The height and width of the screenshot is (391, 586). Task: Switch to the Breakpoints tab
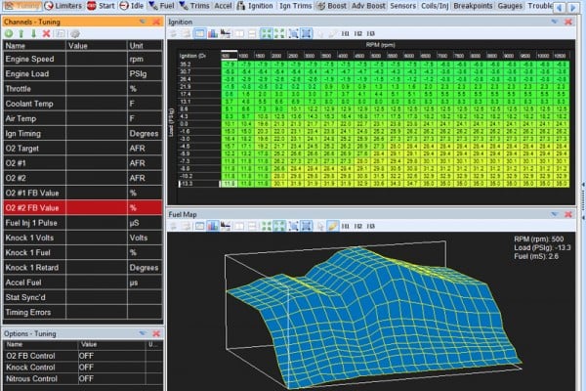(x=473, y=6)
